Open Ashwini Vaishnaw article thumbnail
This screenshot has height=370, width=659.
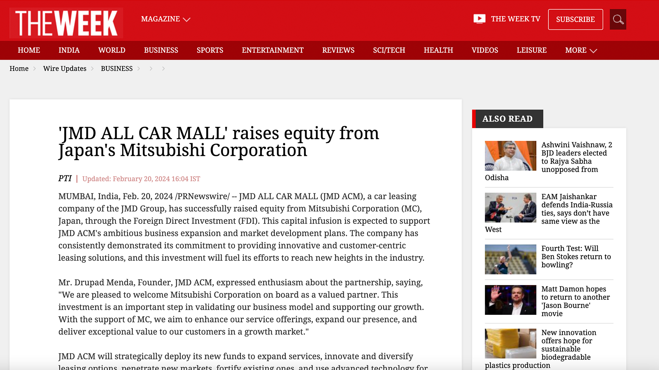click(x=510, y=156)
